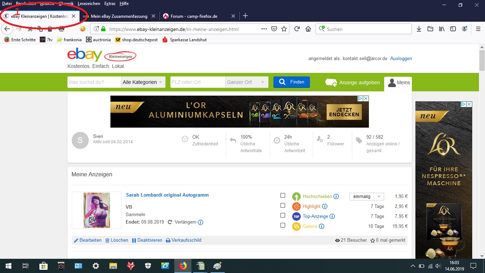Click the smiley emoji toolbar icon

(82, 29)
